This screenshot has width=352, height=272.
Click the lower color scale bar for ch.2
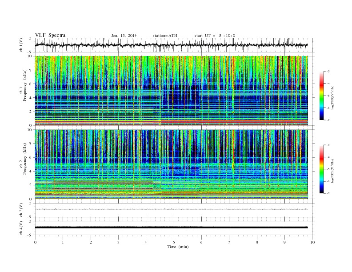[x=321, y=169]
